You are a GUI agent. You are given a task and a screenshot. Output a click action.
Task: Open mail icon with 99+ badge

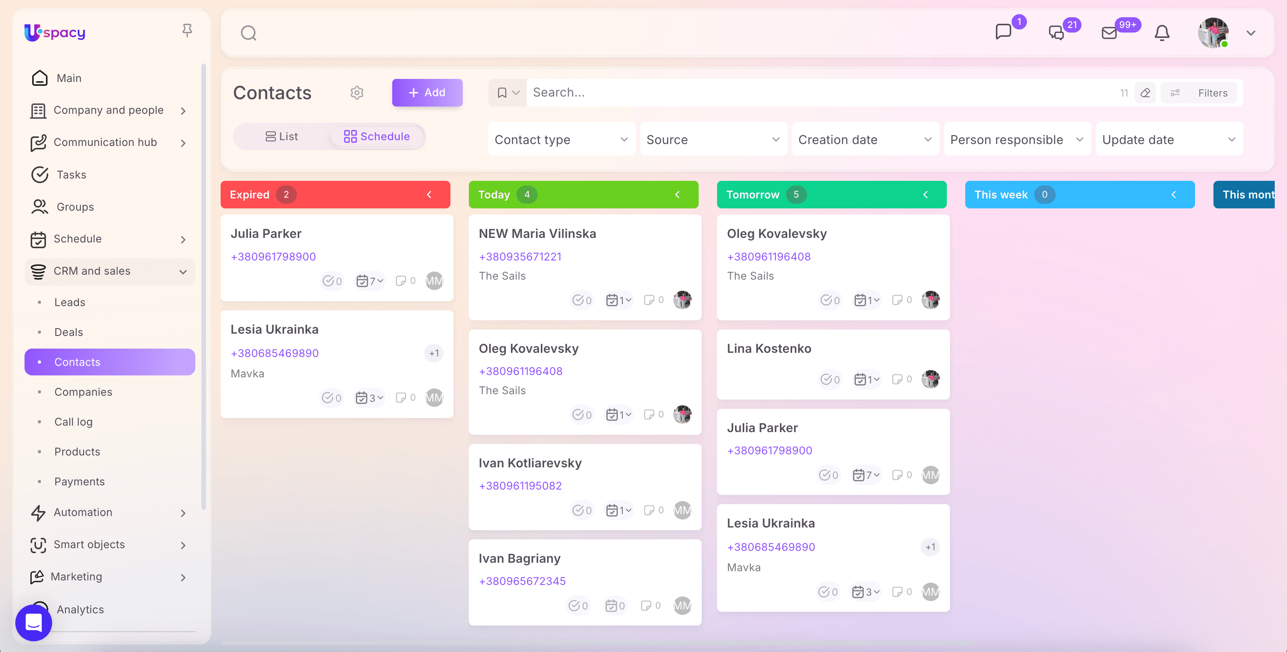(x=1109, y=33)
